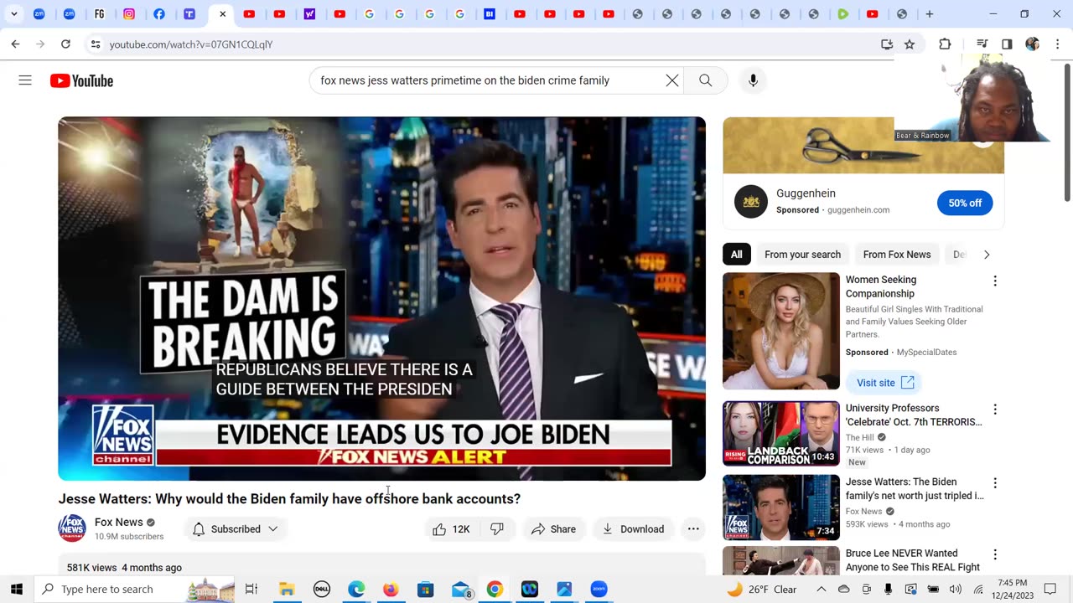The width and height of the screenshot is (1073, 603).
Task: Open the Guggenhein sponsored ad banner
Action: (863, 146)
